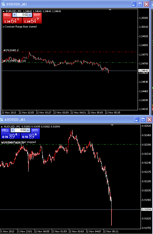The width and height of the screenshot is (153, 234).
Task: Click the EURUSD chart window icon
Action: [3, 4]
